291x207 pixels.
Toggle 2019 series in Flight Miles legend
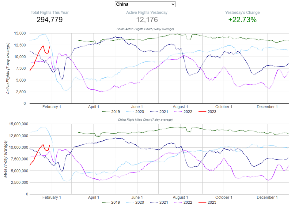click(111, 202)
